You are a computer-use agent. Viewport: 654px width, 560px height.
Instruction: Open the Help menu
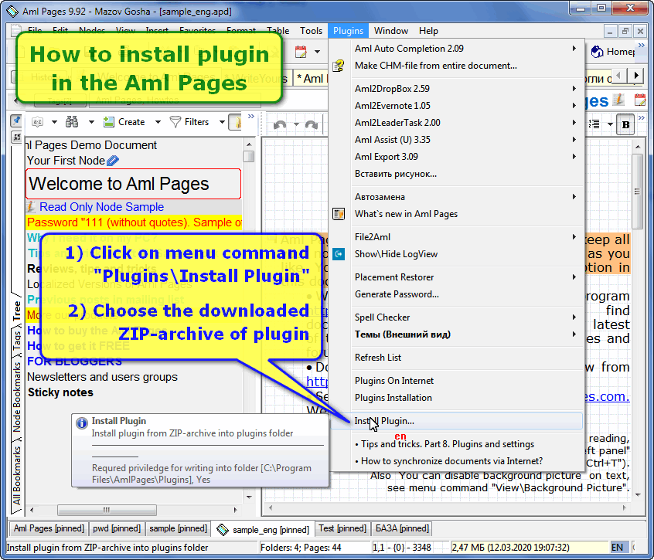428,31
